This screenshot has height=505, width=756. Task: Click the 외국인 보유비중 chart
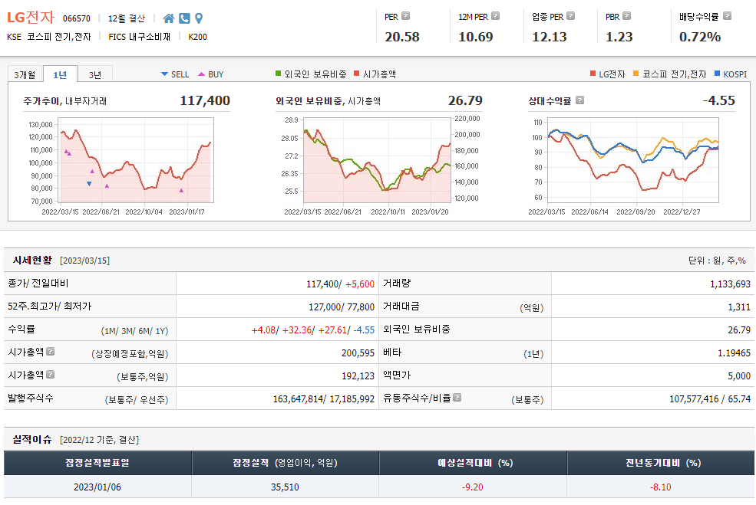click(x=377, y=160)
